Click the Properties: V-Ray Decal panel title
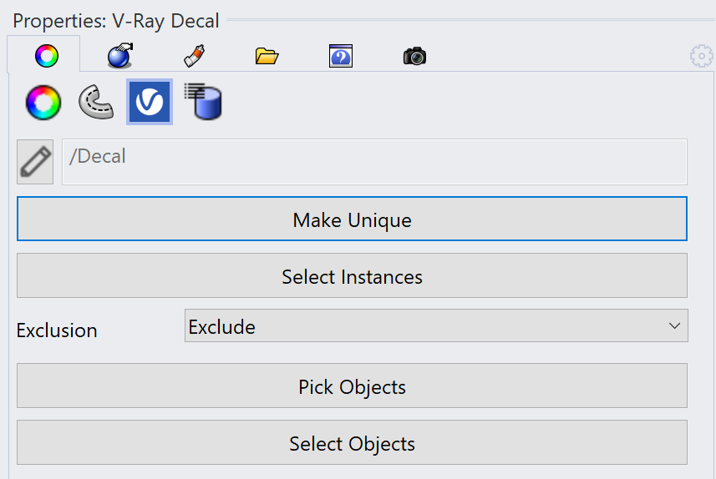 click(116, 21)
